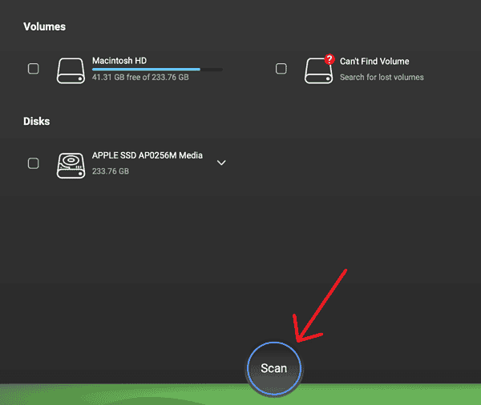The image size is (481, 405).
Task: Click the Disks section heading
Action: click(37, 122)
